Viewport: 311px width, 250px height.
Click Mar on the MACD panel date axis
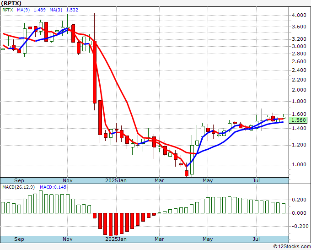coord(159,239)
